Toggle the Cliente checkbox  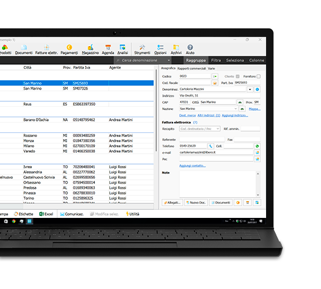click(238, 76)
